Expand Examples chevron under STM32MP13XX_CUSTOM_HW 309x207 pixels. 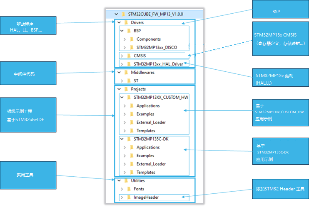point(125,114)
